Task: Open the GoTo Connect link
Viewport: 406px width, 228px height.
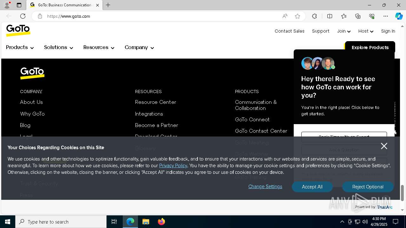Action: 252,120
